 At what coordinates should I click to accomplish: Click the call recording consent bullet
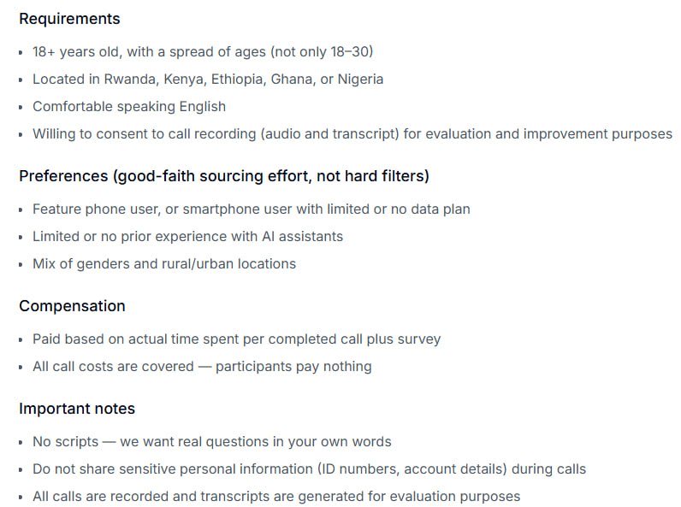[x=352, y=133]
